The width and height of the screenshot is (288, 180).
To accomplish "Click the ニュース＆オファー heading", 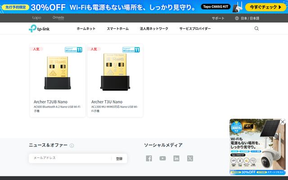I will (x=48, y=145).
